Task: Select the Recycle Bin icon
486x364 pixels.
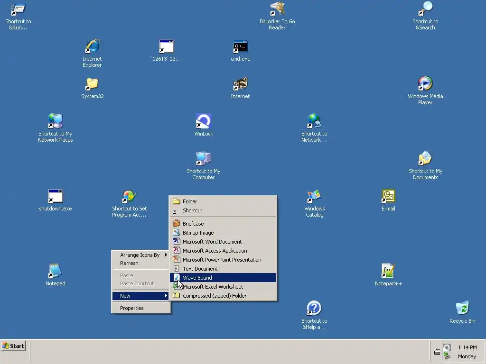Action: pos(462,312)
